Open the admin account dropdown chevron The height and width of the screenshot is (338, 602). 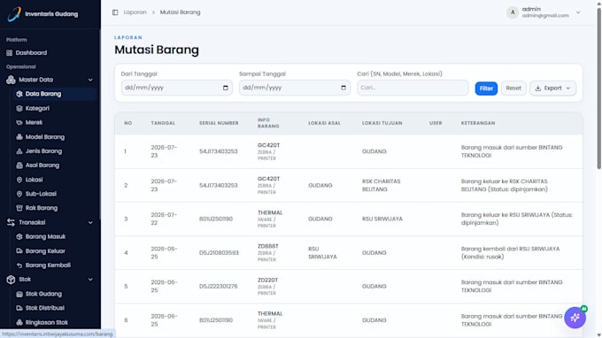pos(578,12)
